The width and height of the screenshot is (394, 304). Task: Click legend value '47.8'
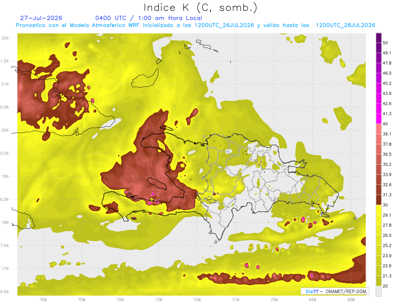(387, 63)
